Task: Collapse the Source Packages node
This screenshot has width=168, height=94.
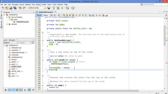Action: (x=7, y=17)
